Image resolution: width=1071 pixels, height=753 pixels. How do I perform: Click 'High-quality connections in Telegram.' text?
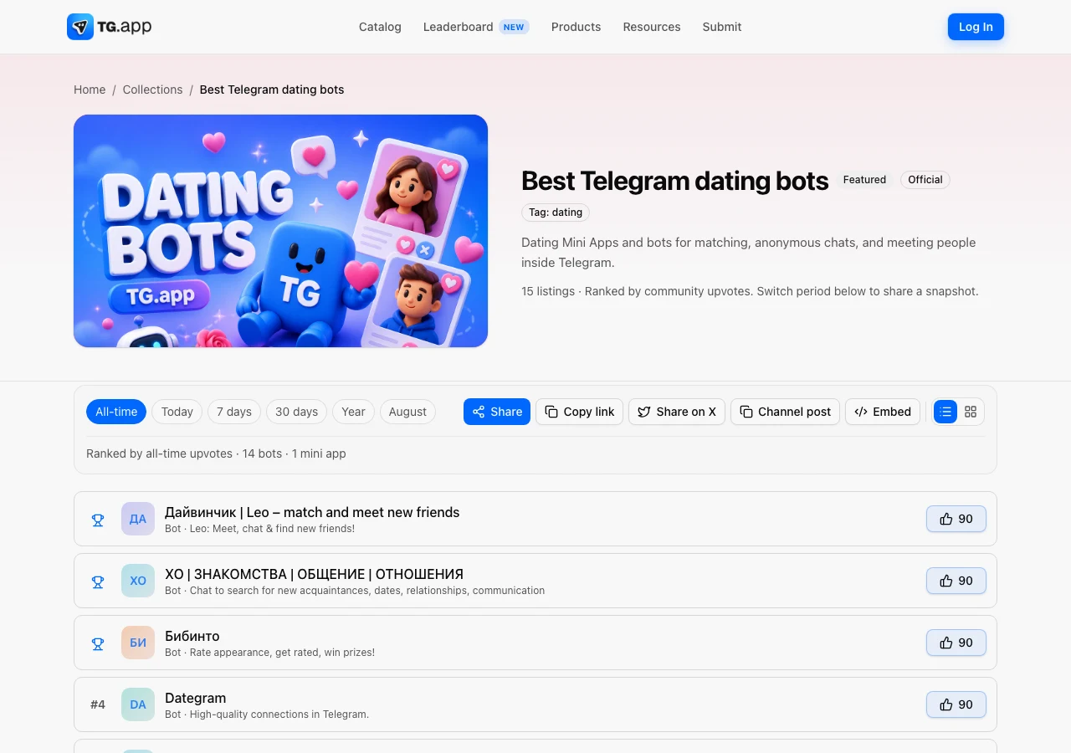point(279,715)
